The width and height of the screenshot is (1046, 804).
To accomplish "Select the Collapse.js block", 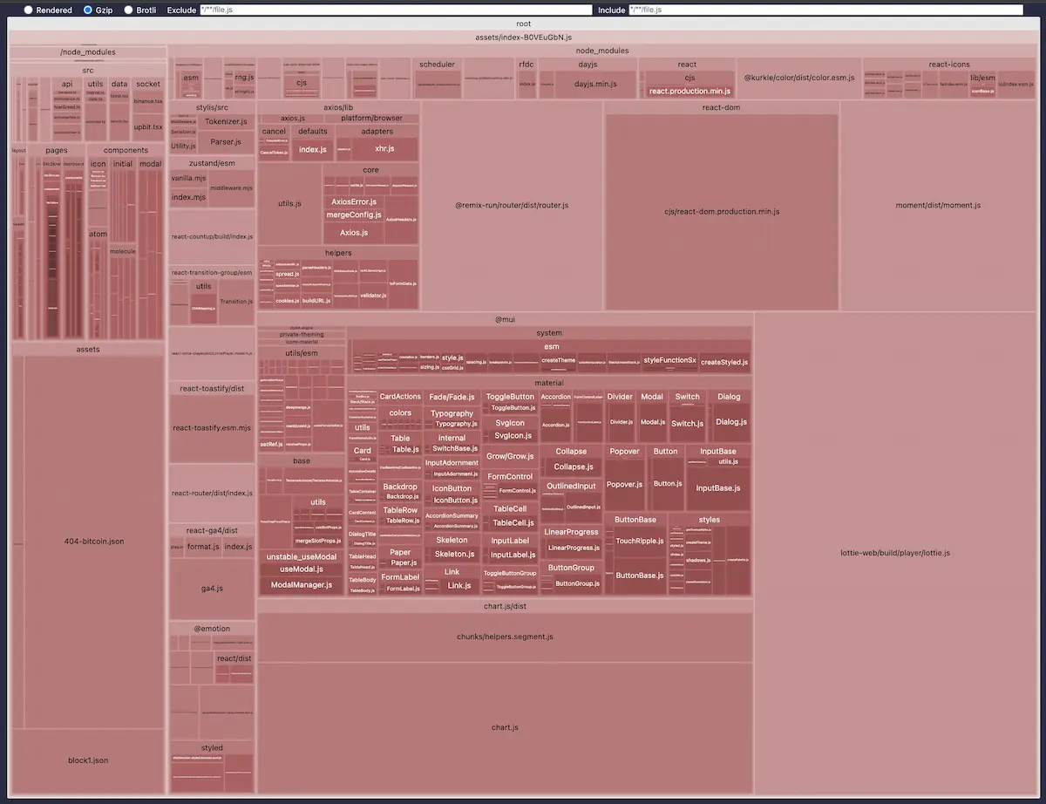I will click(x=573, y=467).
